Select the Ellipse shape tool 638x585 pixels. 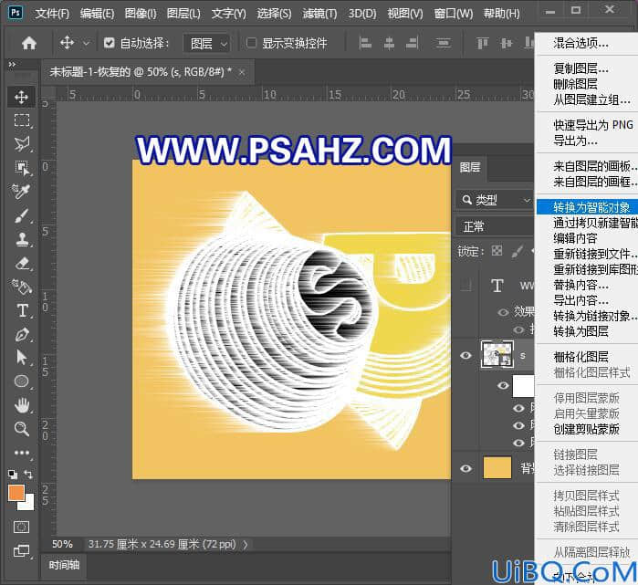(x=21, y=381)
